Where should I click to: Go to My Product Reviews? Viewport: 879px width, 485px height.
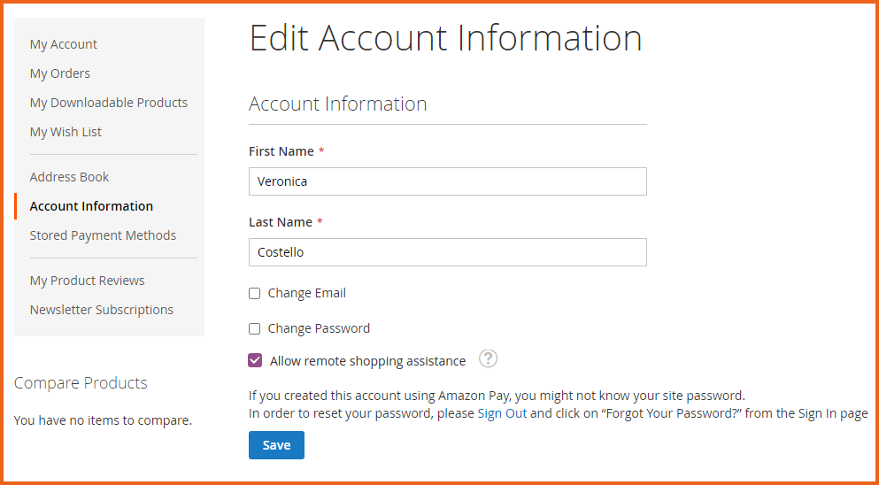87,281
